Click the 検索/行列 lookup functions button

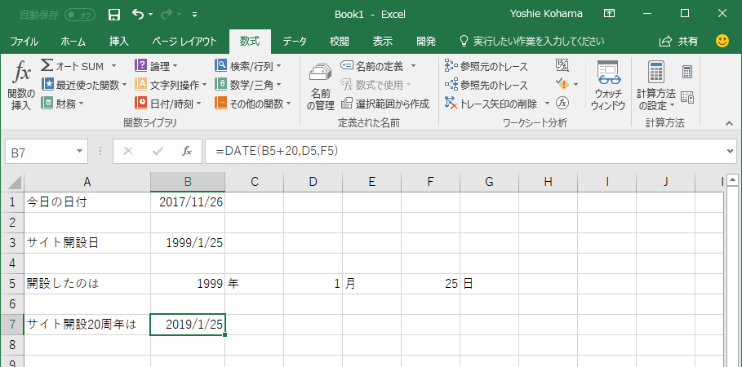248,66
